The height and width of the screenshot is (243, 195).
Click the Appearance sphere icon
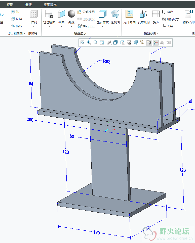click(x=71, y=14)
